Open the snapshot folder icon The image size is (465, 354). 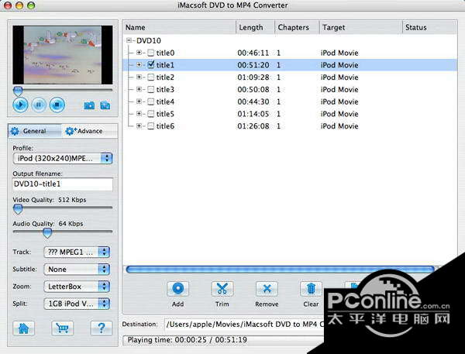(x=105, y=105)
